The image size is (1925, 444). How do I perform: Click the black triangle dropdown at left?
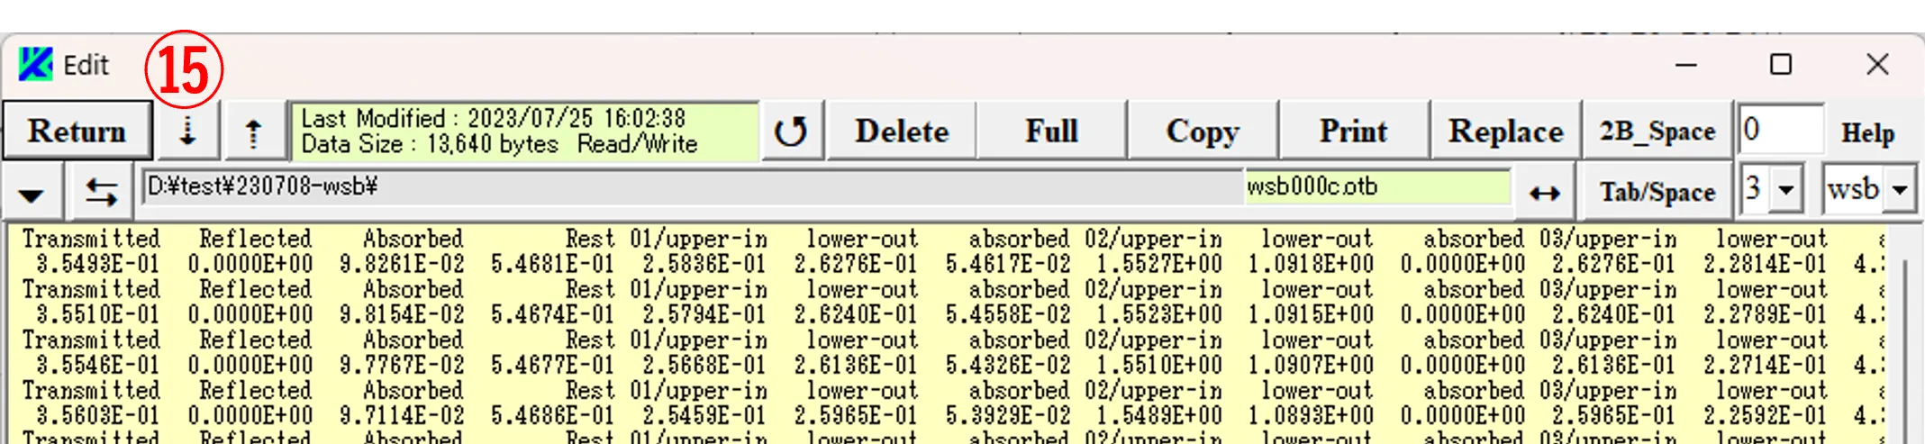32,193
